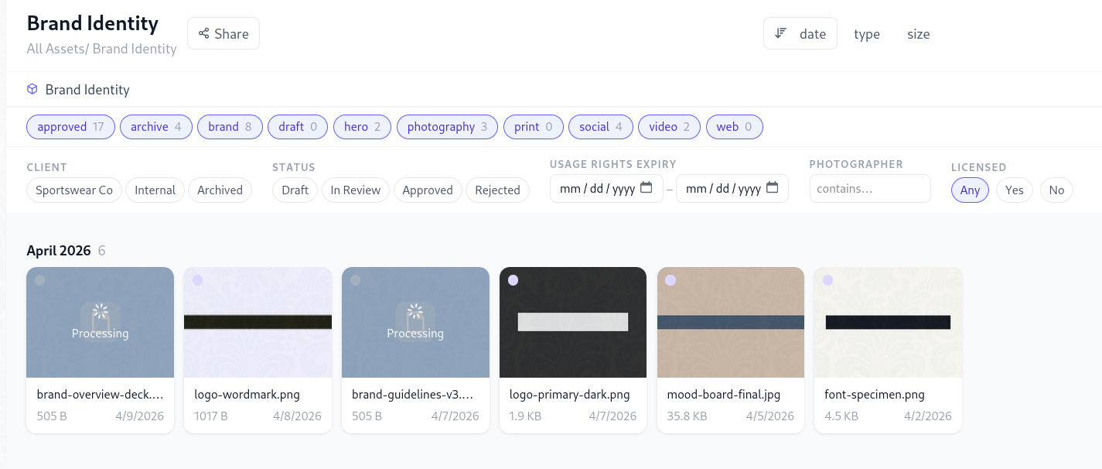
Task: Filter status by Draft
Action: coord(295,190)
